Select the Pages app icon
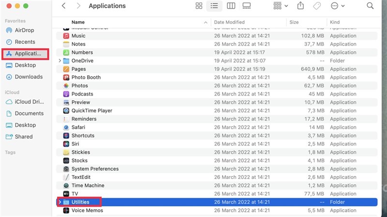Image resolution: width=387 pixels, height=217 pixels. [x=66, y=69]
